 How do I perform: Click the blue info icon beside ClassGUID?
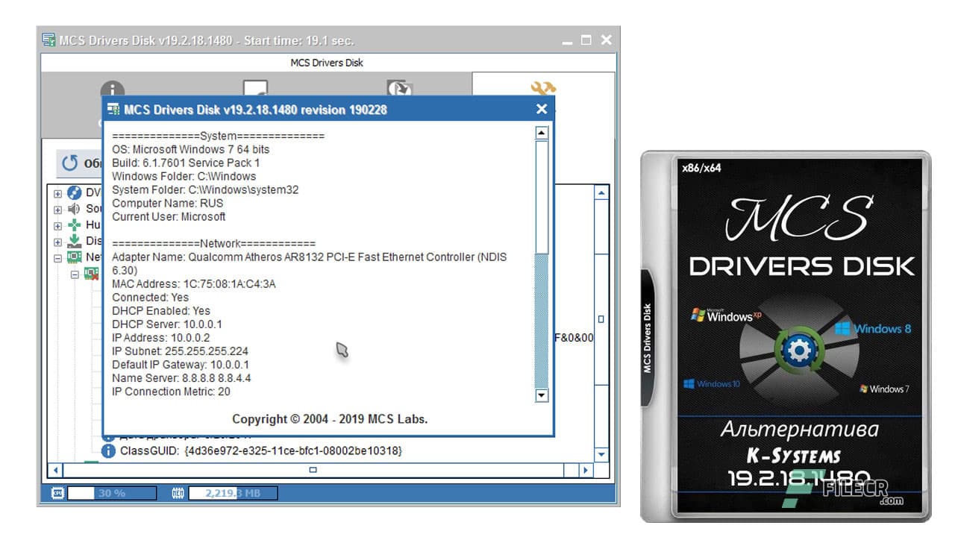[107, 450]
